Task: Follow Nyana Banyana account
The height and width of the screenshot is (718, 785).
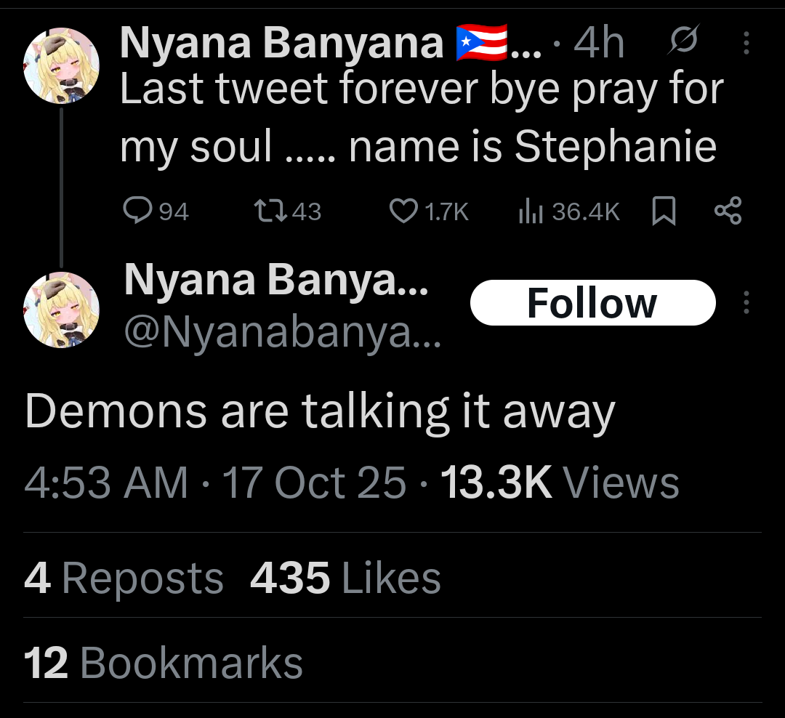Action: pos(592,302)
